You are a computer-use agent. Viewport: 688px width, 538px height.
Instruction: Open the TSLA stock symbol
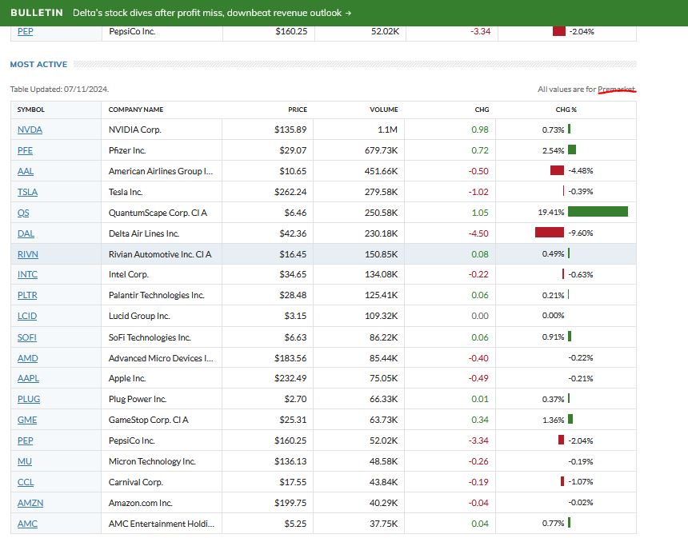point(27,192)
